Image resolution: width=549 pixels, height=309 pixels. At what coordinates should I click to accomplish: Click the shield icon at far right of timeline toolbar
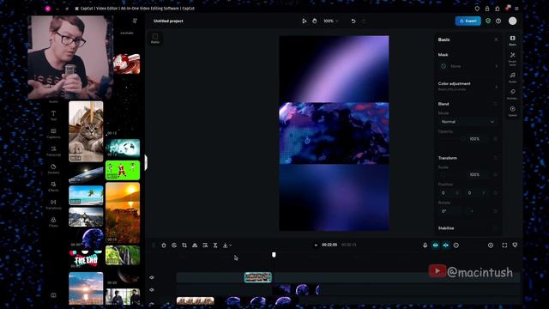click(515, 245)
